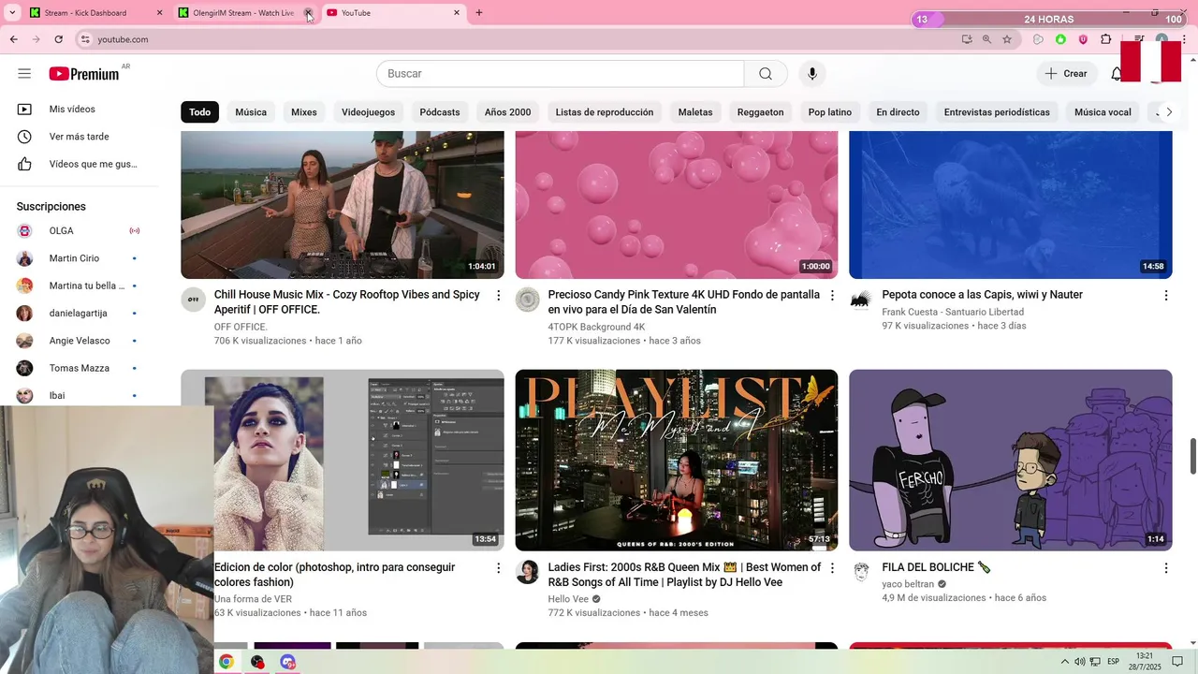This screenshot has height=674, width=1198.
Task: Open the Pepota blue video thumbnail
Action: pyautogui.click(x=1011, y=205)
